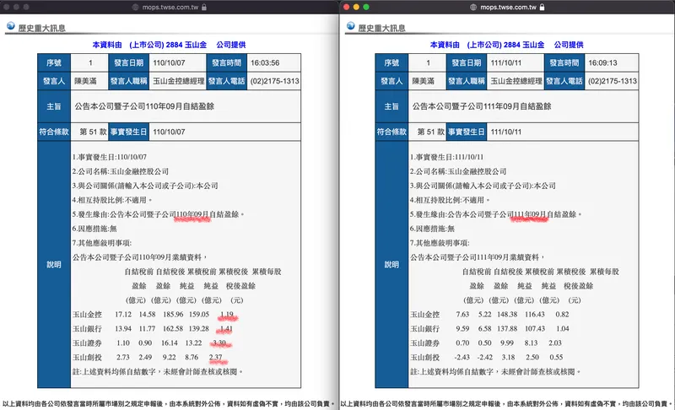Click value 0.82 EPS in right window
Image resolution: width=675 pixels, height=410 pixels.
562,315
